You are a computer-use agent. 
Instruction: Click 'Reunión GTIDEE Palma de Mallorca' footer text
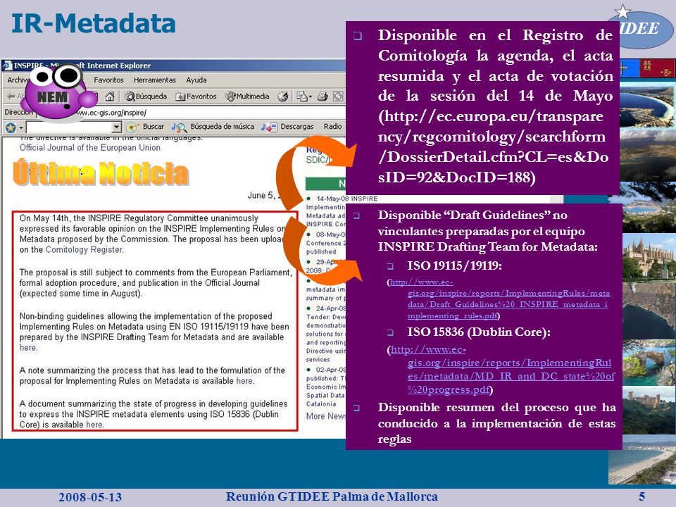pyautogui.click(x=332, y=496)
